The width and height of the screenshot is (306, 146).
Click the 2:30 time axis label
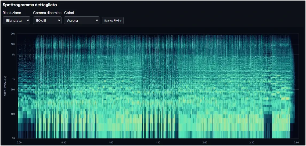[252, 143]
